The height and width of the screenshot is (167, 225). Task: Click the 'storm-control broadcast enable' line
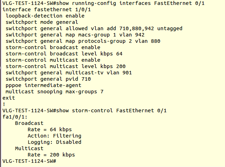click(53, 47)
